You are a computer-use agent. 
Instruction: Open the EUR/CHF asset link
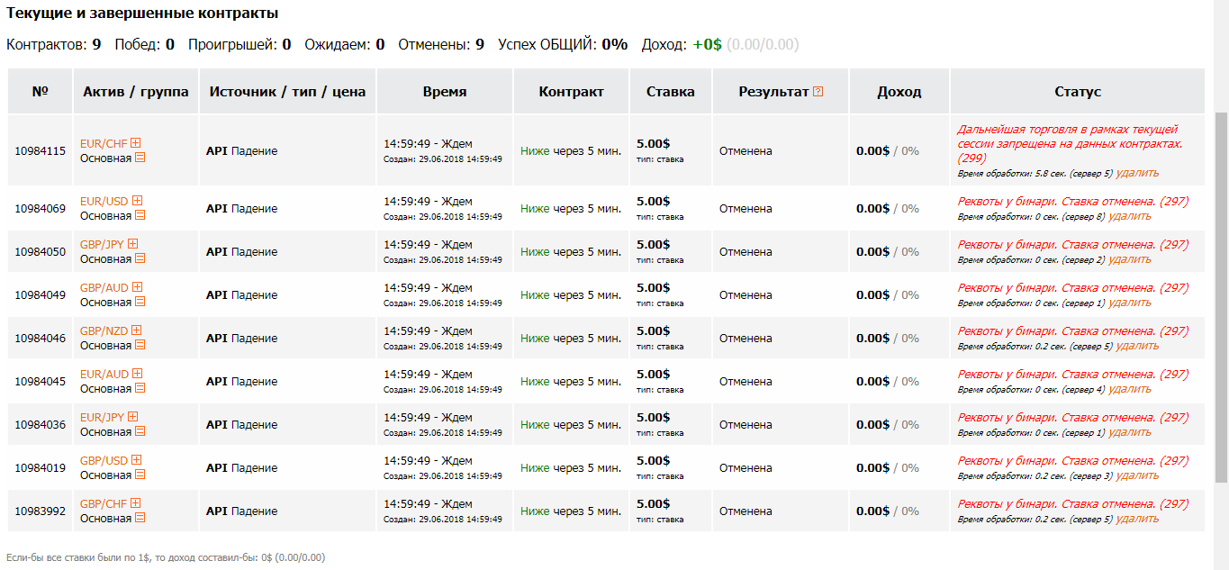(104, 143)
